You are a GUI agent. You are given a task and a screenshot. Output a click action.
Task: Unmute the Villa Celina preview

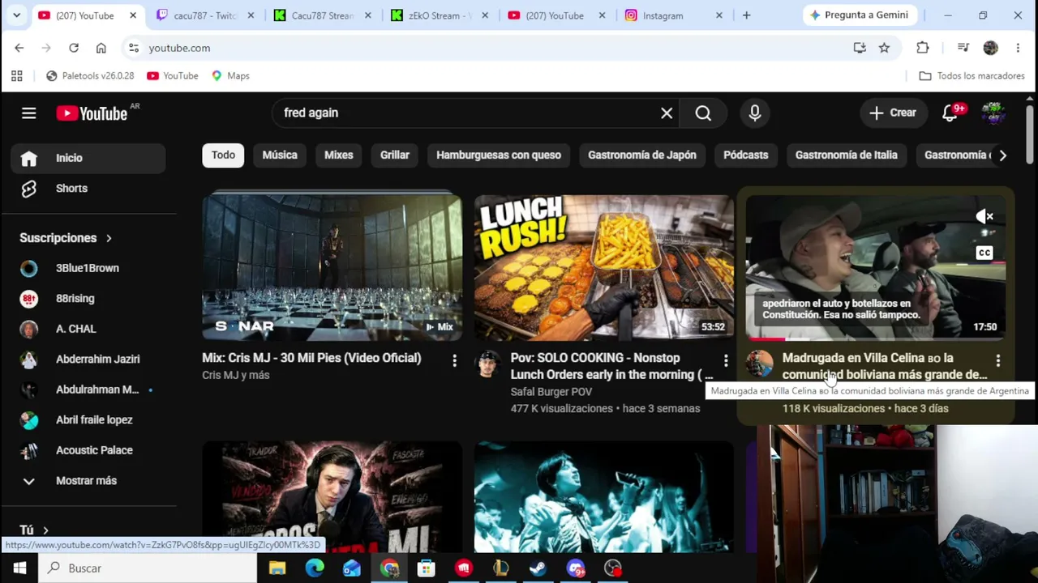point(984,216)
